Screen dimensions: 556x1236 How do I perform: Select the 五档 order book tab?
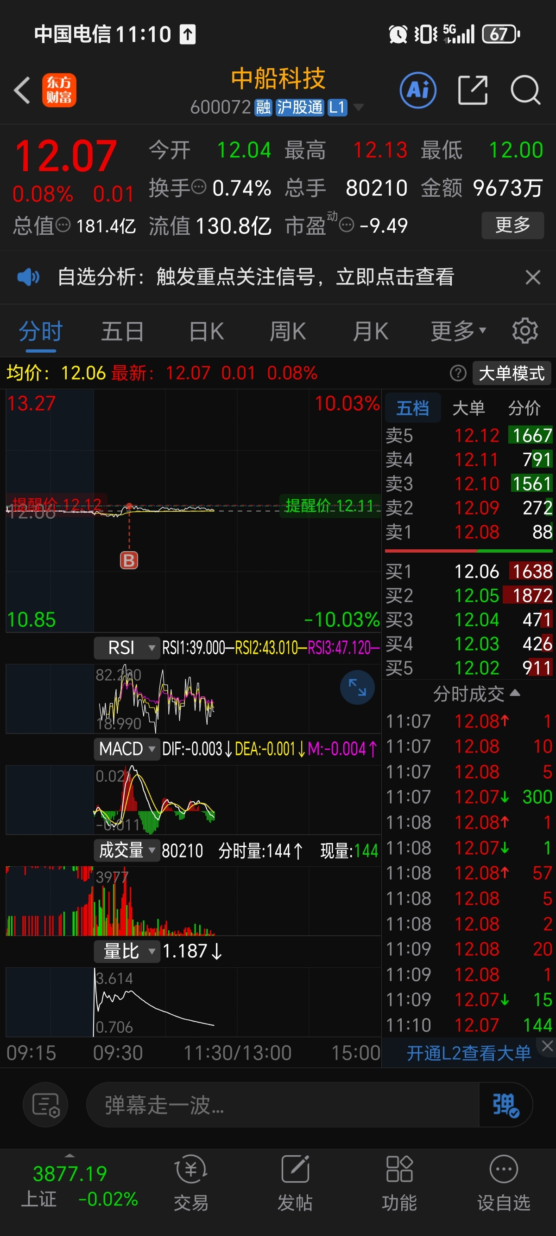click(x=412, y=408)
